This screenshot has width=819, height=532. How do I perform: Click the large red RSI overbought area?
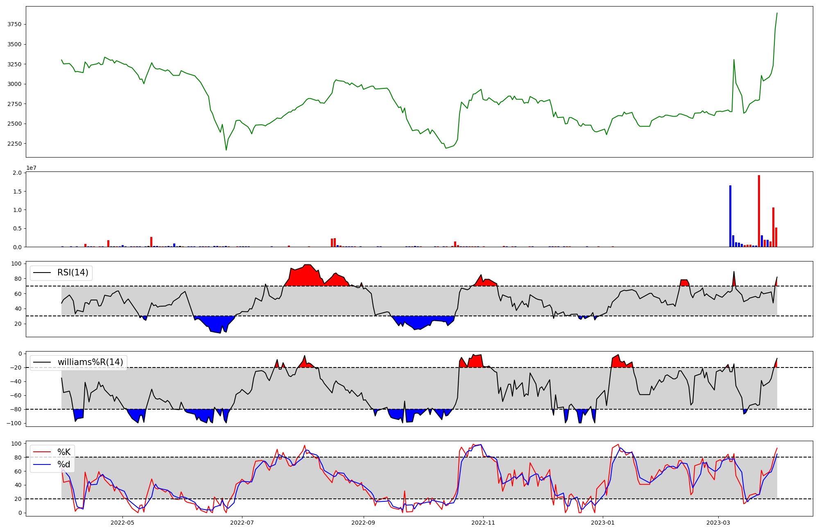click(306, 276)
